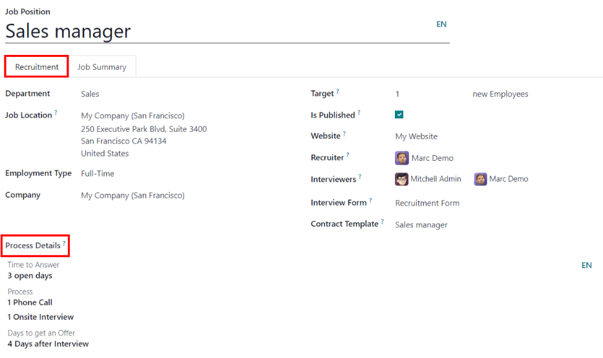
Task: Click the EN language button beside job title
Action: (441, 25)
